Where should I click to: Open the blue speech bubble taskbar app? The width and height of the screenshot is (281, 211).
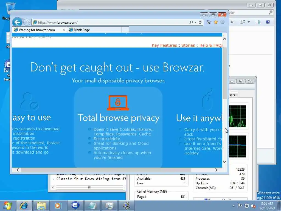tap(75, 206)
